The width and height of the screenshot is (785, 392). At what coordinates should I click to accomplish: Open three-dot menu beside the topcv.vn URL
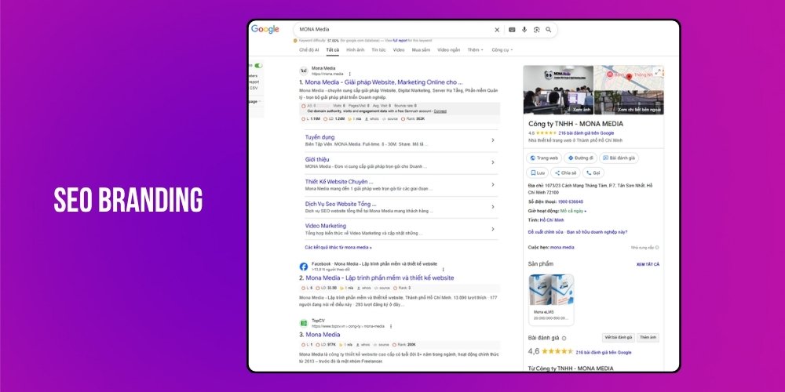pyautogui.click(x=390, y=326)
